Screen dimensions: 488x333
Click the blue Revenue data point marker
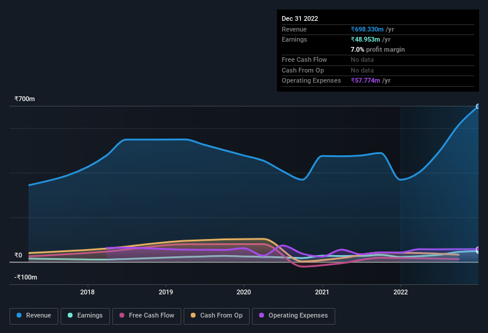478,106
